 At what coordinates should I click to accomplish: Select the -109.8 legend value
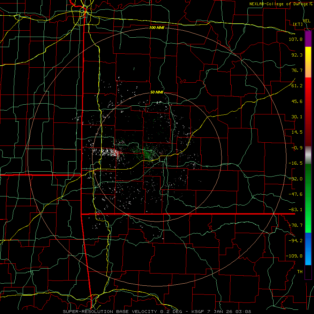(x=294, y=256)
